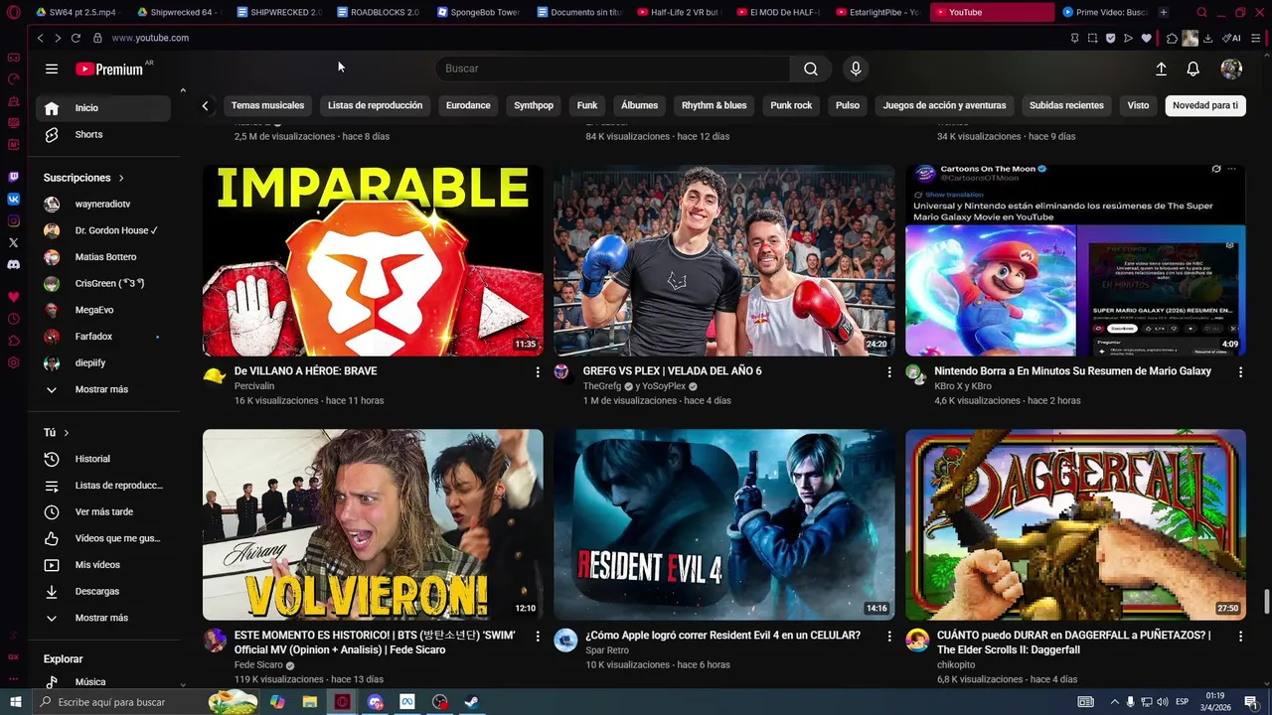Open the YouTube account avatar menu
The height and width of the screenshot is (715, 1272).
click(1231, 69)
